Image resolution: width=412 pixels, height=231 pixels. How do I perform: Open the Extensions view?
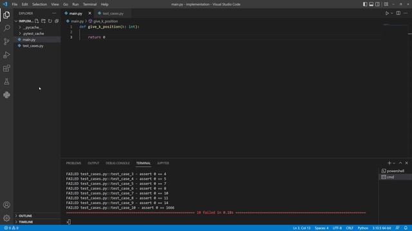click(6, 68)
